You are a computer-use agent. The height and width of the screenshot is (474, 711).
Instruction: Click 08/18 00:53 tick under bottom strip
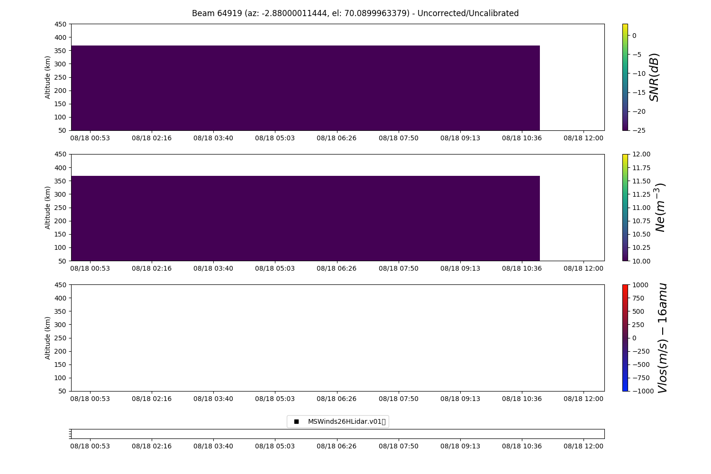click(90, 446)
